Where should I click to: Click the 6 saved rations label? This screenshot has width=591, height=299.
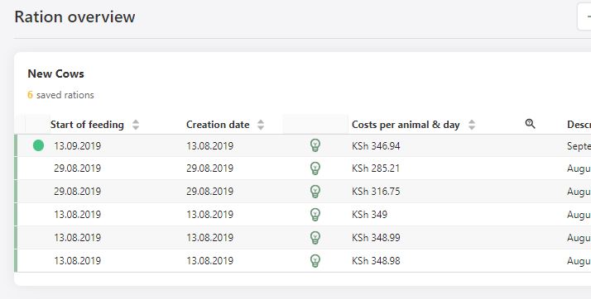[x=60, y=95]
